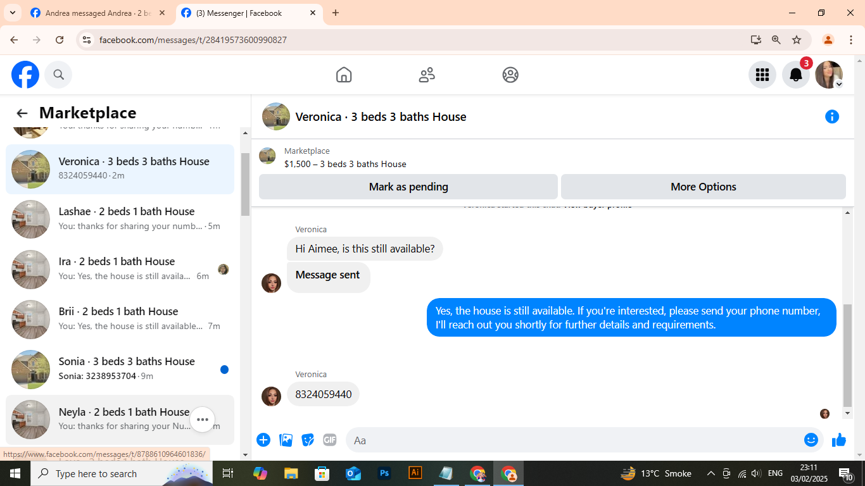The width and height of the screenshot is (865, 486).
Task: Attach a photo using the composer image icon
Action: pos(286,440)
